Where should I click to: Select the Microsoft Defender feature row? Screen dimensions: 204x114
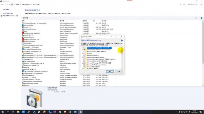[x=97, y=61]
